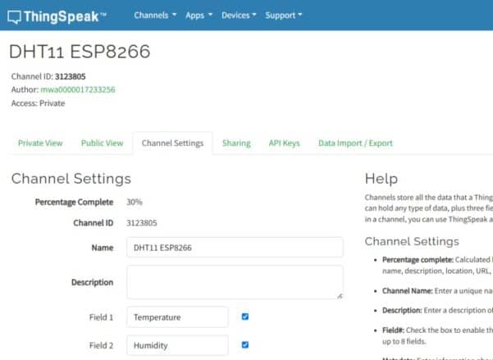Click the DHT11 ESP8266 page title
Viewport: 493px width, 360px height.
80,52
